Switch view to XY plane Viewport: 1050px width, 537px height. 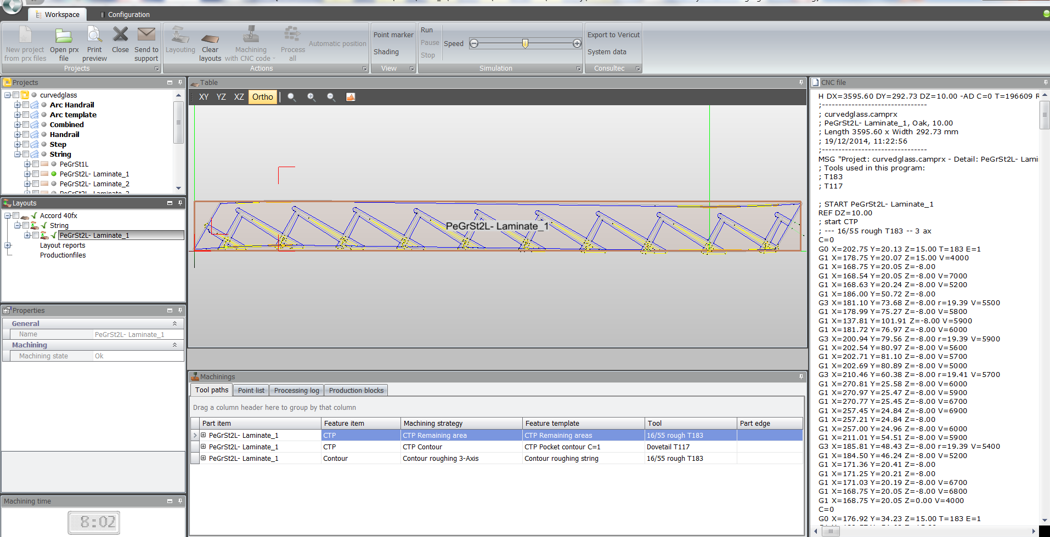coord(204,97)
